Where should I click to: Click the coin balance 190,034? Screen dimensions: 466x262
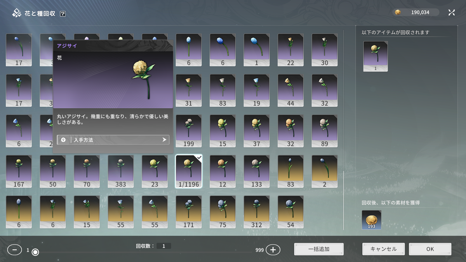point(416,12)
